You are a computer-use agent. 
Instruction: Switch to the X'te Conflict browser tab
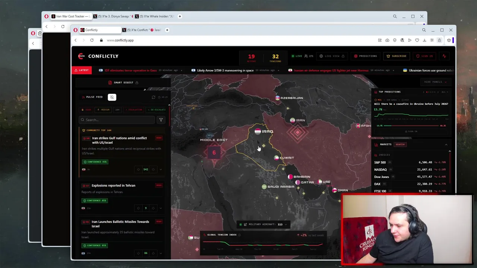(142, 30)
